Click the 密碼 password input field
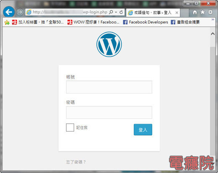The width and height of the screenshot is (218, 173). click(109, 113)
